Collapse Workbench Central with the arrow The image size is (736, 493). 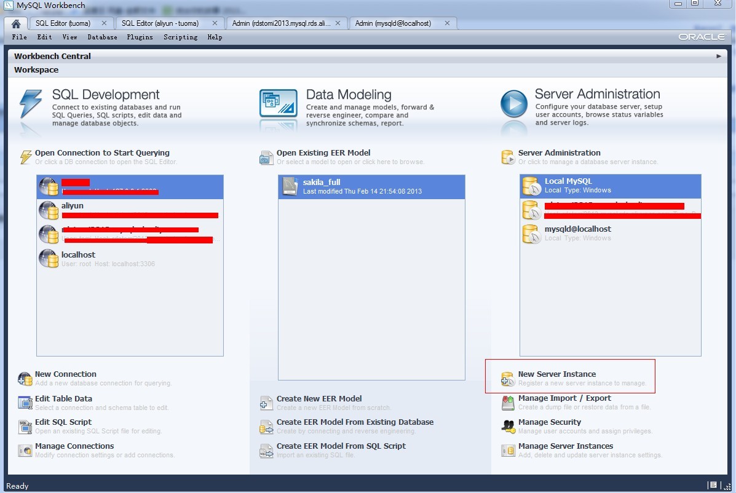719,57
